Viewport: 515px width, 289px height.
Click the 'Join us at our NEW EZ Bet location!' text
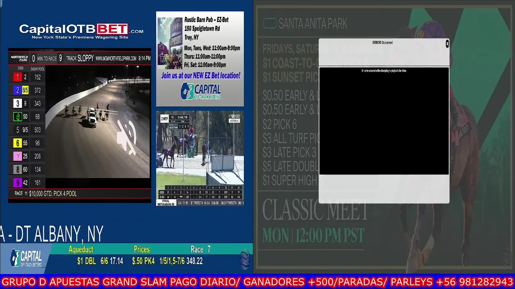pos(201,75)
